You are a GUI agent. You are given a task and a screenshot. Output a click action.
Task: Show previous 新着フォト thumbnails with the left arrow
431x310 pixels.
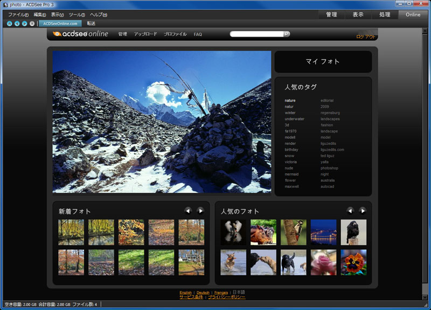click(188, 210)
